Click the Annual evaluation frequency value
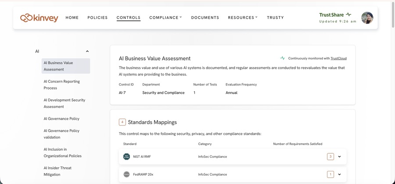This screenshot has width=395, height=184. click(x=231, y=93)
